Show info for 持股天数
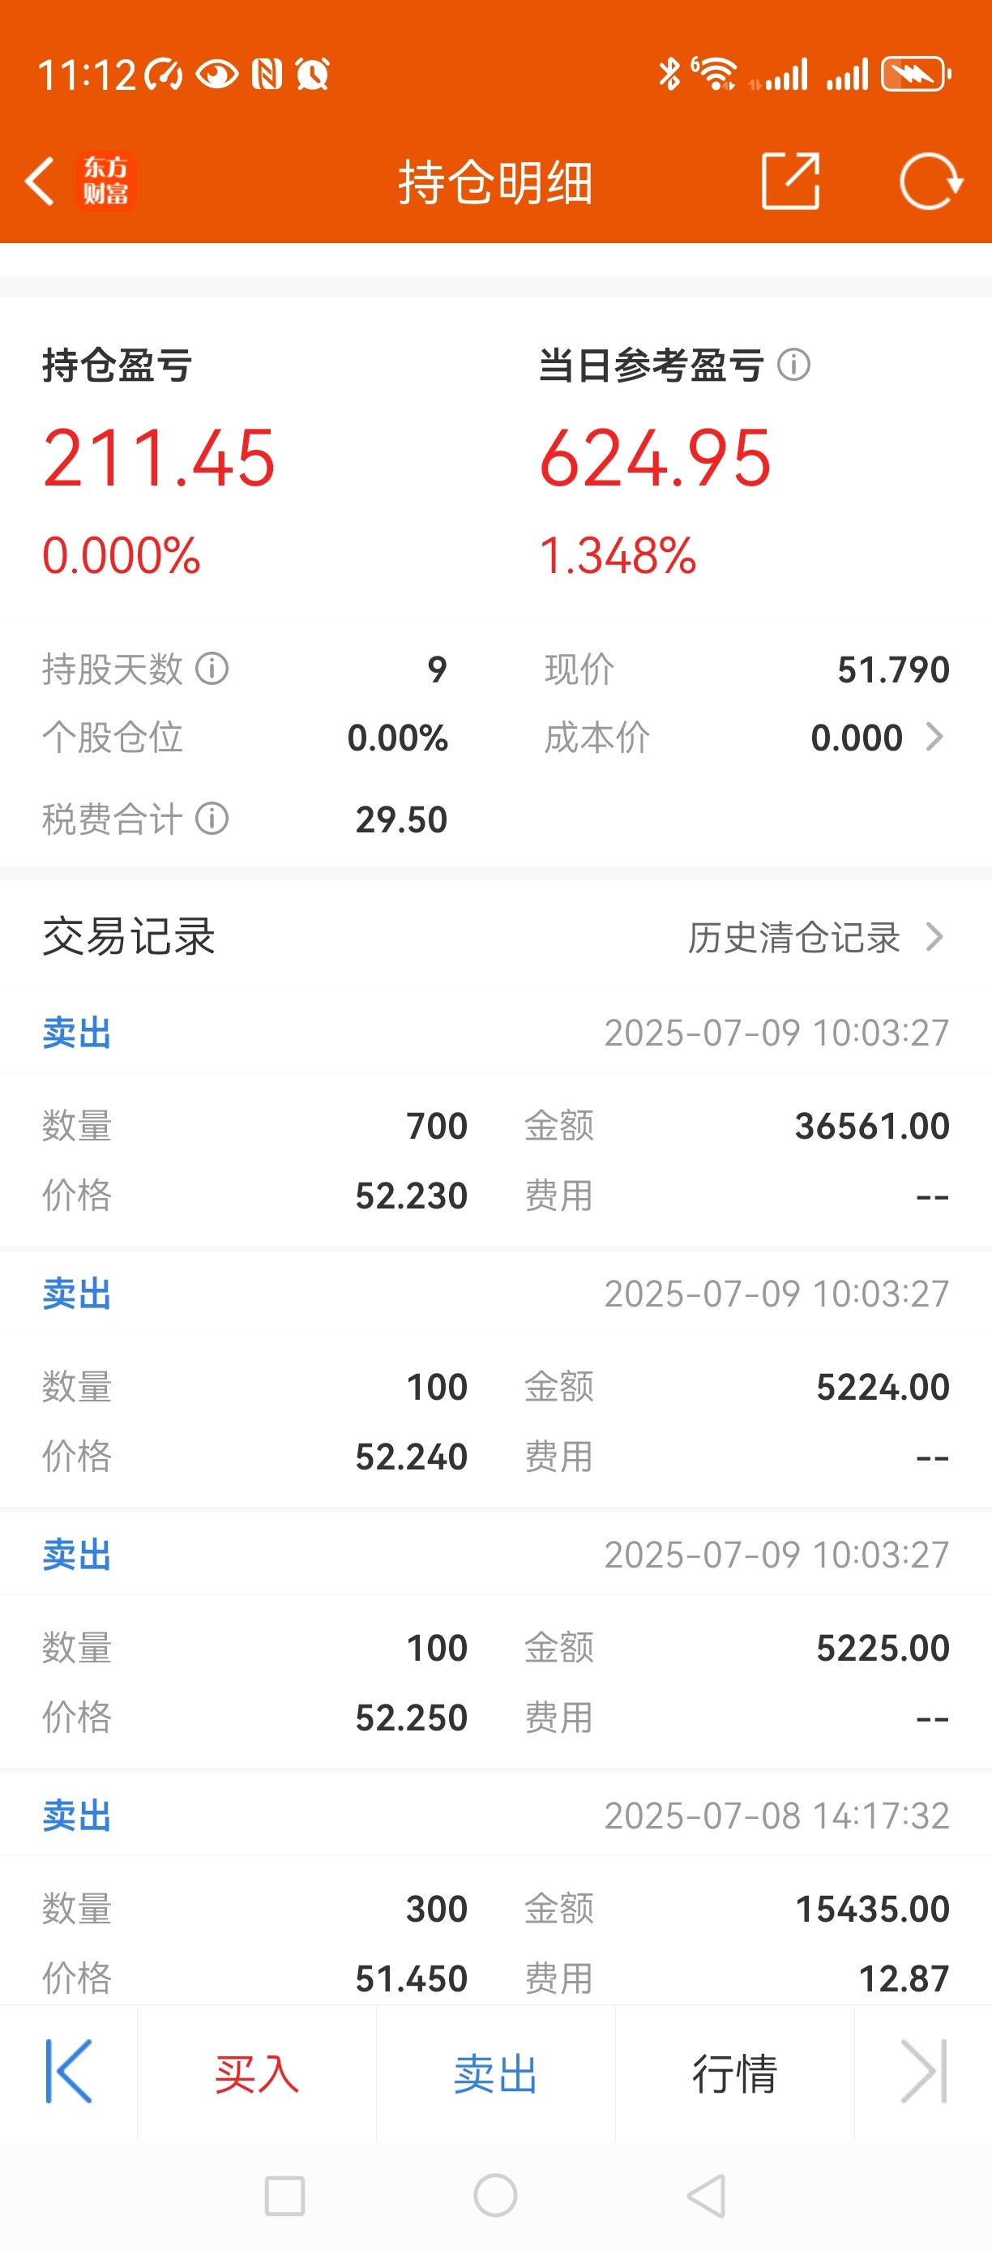The height and width of the screenshot is (2250, 992). coord(212,669)
